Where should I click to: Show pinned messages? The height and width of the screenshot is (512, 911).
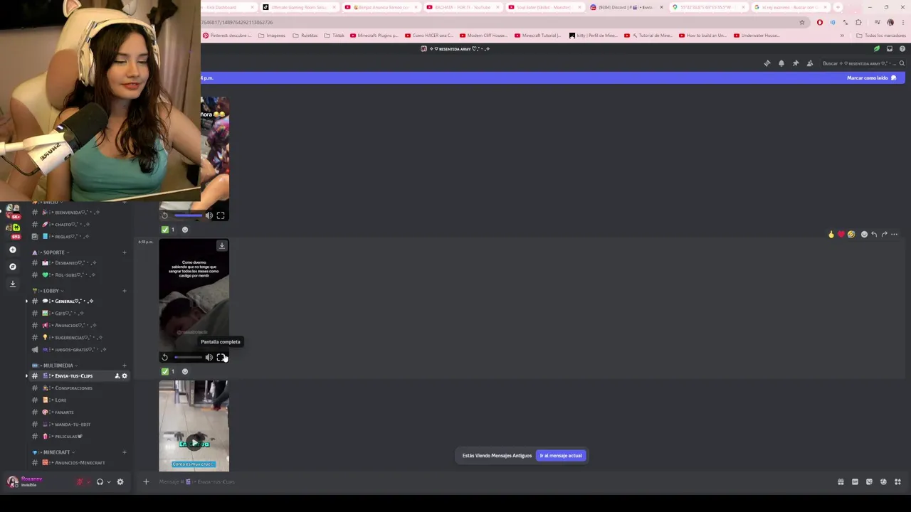click(x=796, y=63)
